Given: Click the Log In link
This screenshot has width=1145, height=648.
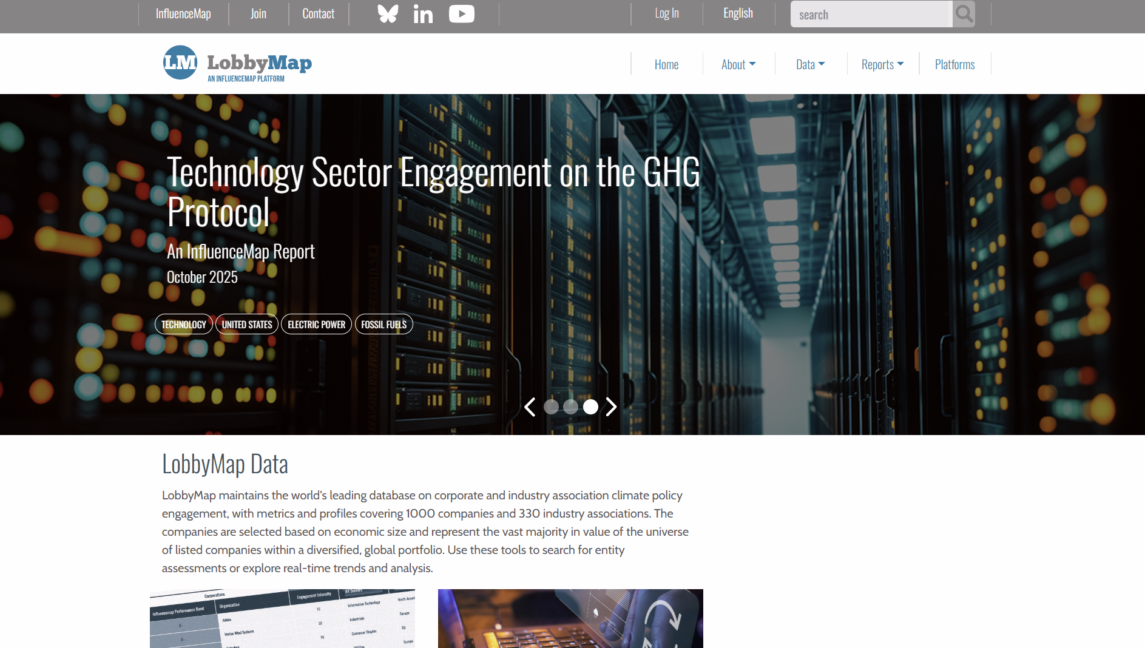Looking at the screenshot, I should coord(666,13).
